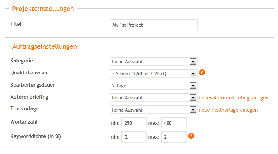This screenshot has height=154, width=278.
Task: Select the '2 Tage' combo box
Action: point(153,85)
